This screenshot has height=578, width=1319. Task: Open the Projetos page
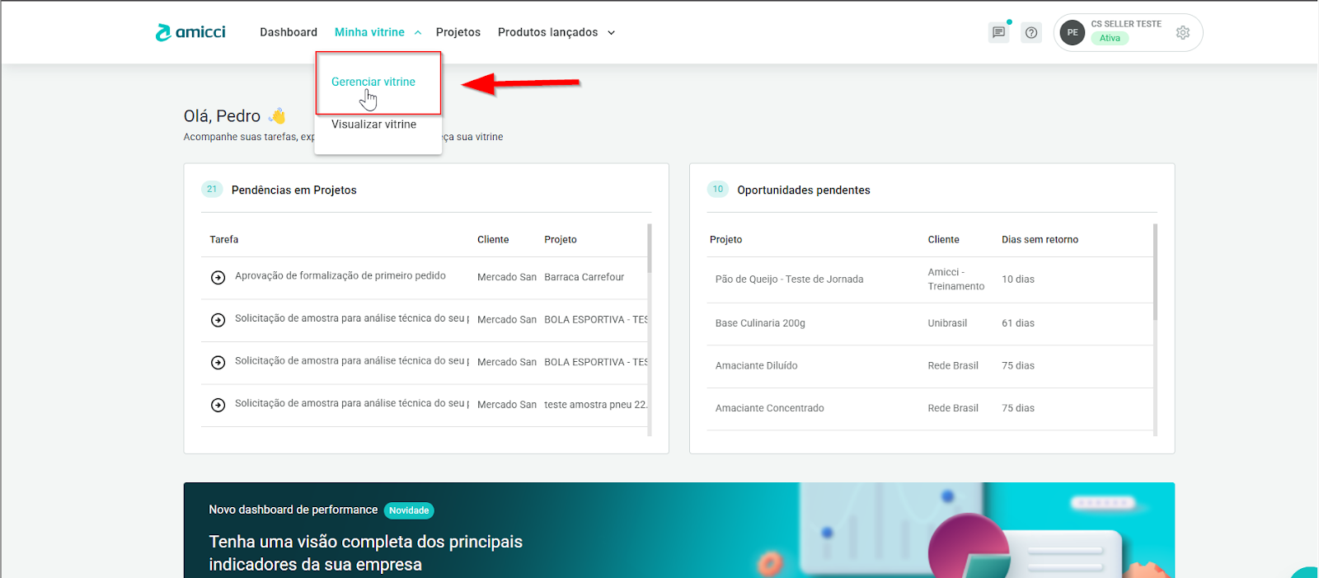[458, 32]
